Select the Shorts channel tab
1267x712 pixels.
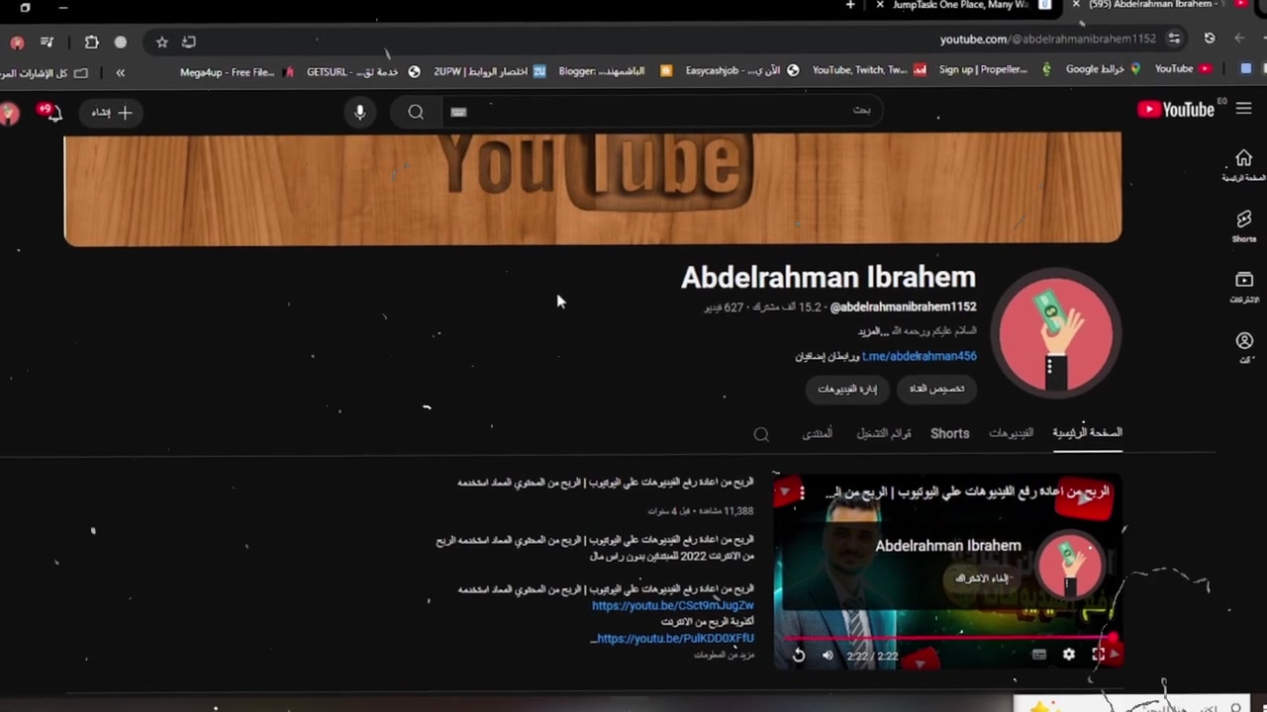tap(949, 433)
